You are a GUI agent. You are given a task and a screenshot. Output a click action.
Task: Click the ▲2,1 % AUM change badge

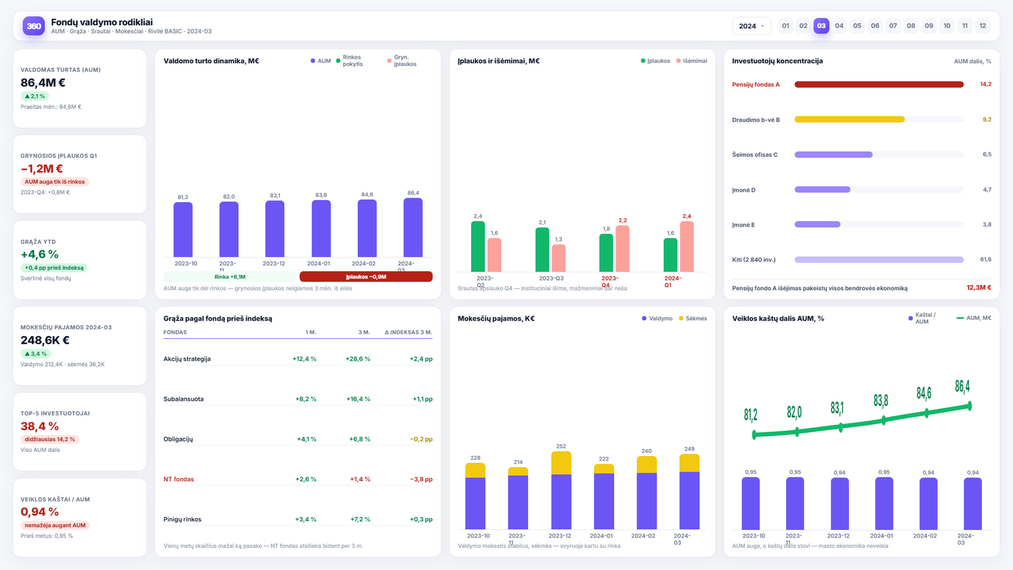pyautogui.click(x=35, y=96)
